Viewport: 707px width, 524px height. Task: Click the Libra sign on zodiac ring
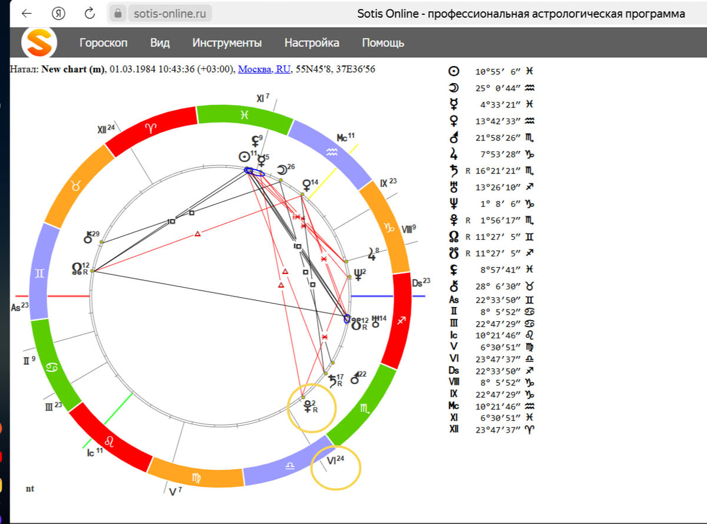pos(289,465)
